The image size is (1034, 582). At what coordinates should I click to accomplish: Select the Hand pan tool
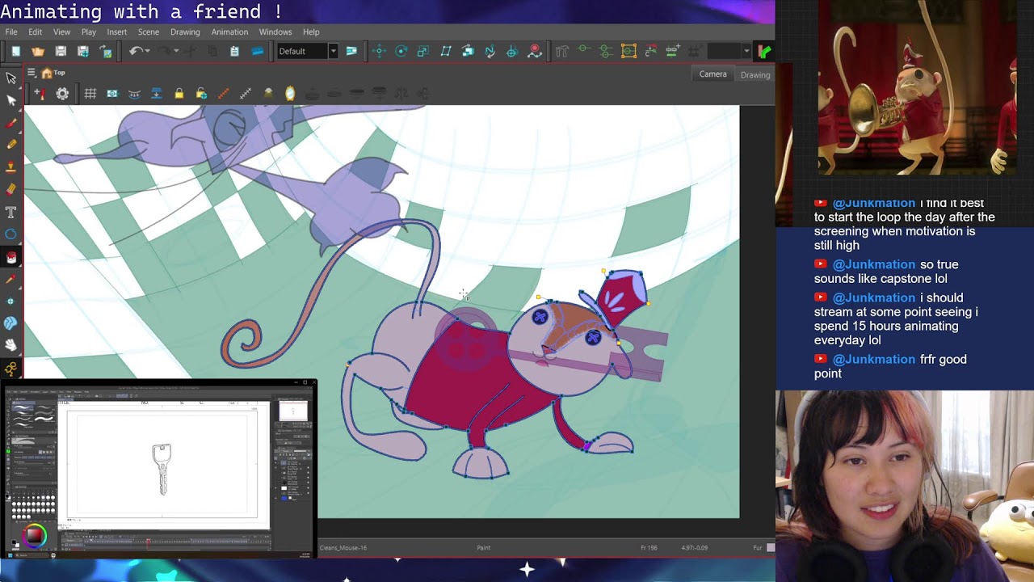point(11,345)
